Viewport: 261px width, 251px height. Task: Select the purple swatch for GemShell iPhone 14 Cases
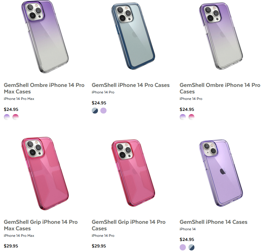pyautogui.click(x=183, y=247)
